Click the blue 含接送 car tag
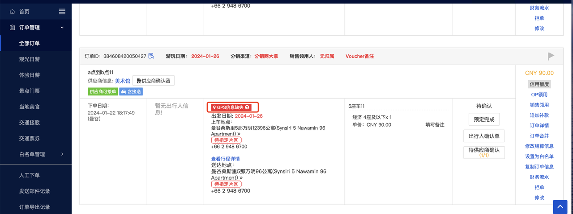 [x=131, y=92]
